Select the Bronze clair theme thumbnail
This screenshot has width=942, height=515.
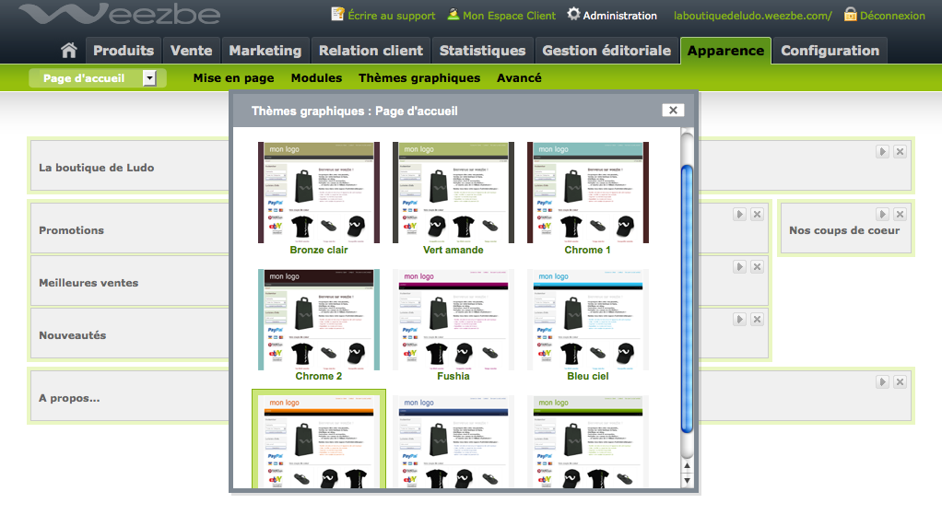click(318, 193)
